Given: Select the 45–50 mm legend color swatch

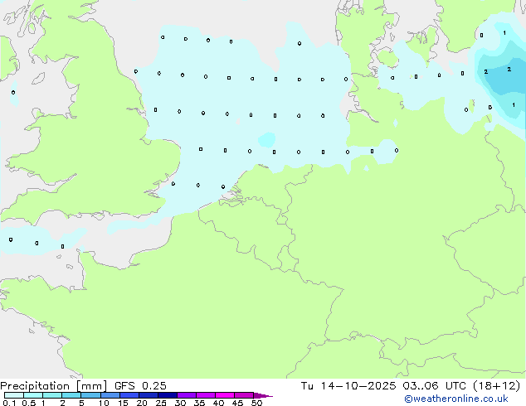Looking at the screenshot, I should pos(244,395).
